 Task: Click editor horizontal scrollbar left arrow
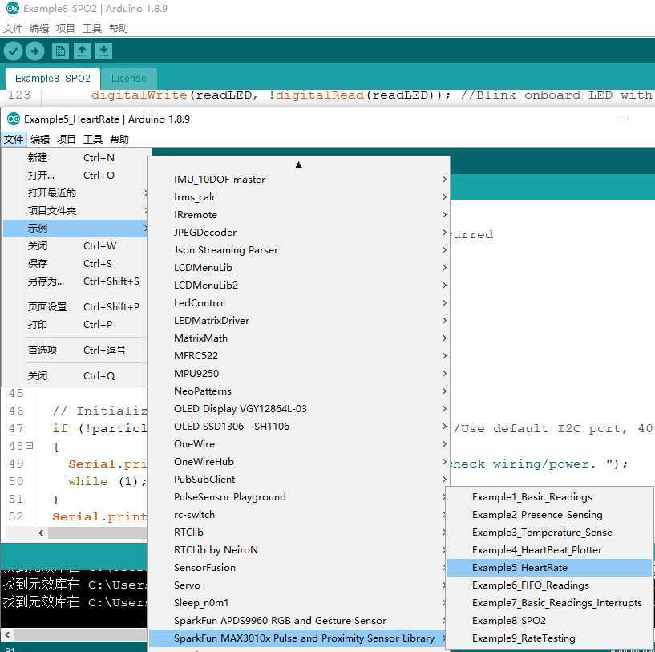[41, 533]
